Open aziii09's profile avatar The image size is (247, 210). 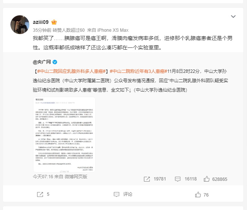point(20,24)
